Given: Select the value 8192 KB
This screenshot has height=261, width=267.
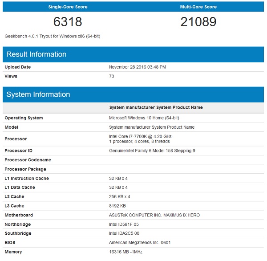Looking at the screenshot, I should 117,206.
